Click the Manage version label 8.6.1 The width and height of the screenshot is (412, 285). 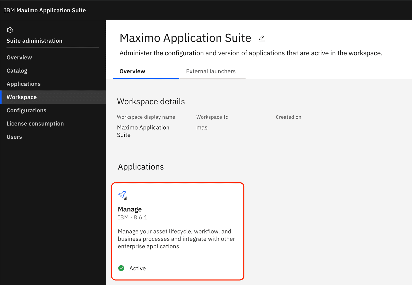pos(141,217)
